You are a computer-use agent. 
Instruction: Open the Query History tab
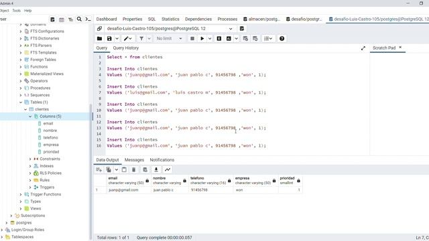(x=126, y=48)
